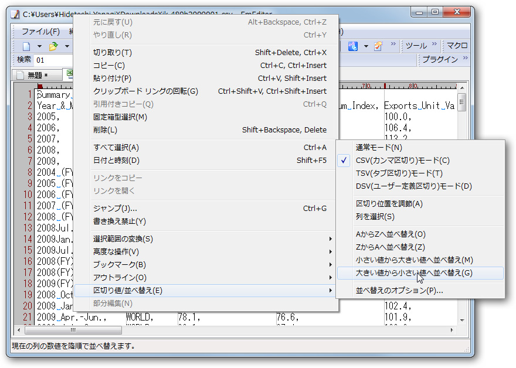This screenshot has height=368, width=516.
Task: Select CSV(カンマ区切り)モード(C)
Action: click(x=420, y=161)
